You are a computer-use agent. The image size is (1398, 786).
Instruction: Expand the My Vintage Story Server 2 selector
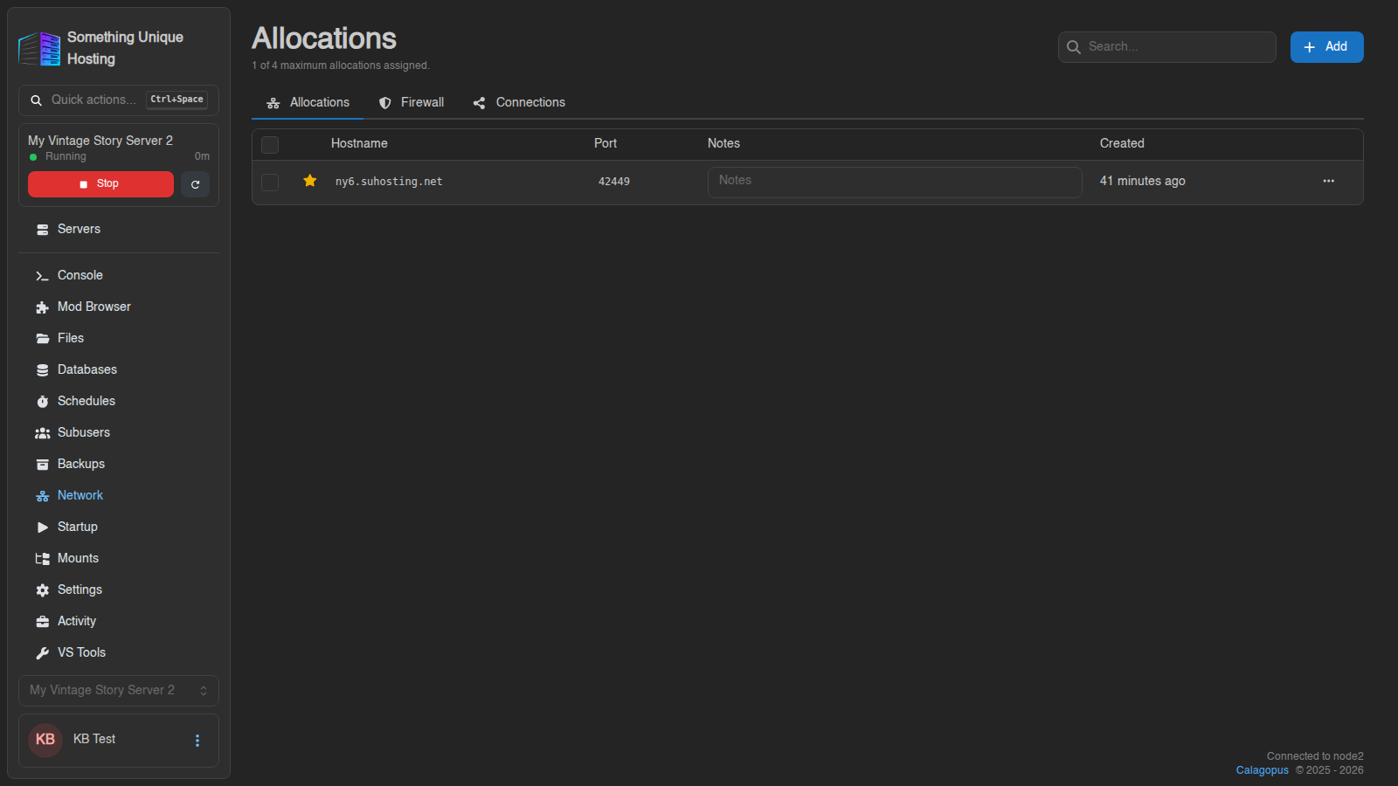(119, 690)
